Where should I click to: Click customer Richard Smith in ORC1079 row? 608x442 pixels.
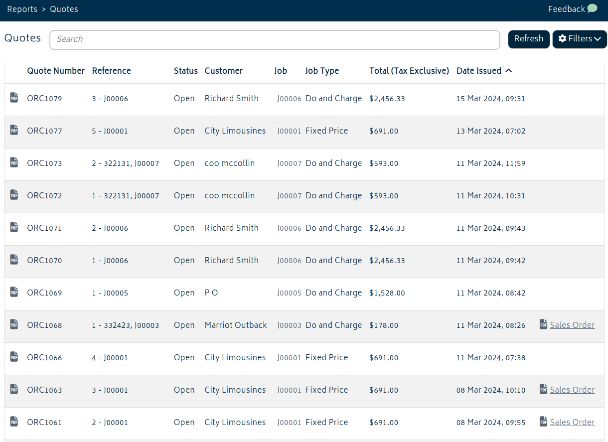coord(232,98)
